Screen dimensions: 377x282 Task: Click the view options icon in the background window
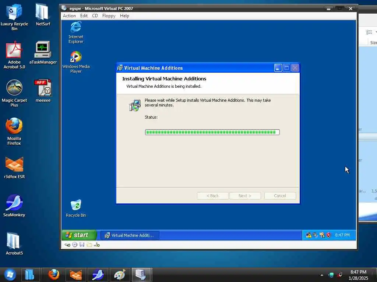click(x=369, y=32)
